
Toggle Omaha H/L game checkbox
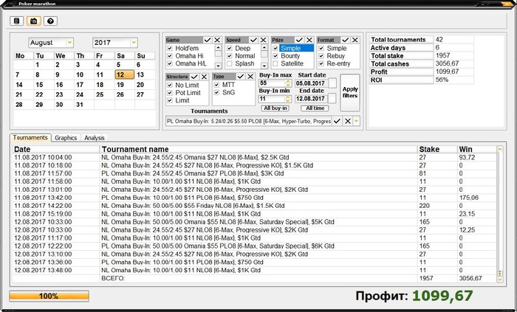point(170,63)
